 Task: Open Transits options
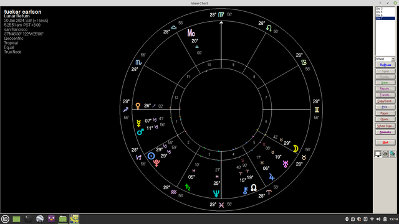coord(385,95)
